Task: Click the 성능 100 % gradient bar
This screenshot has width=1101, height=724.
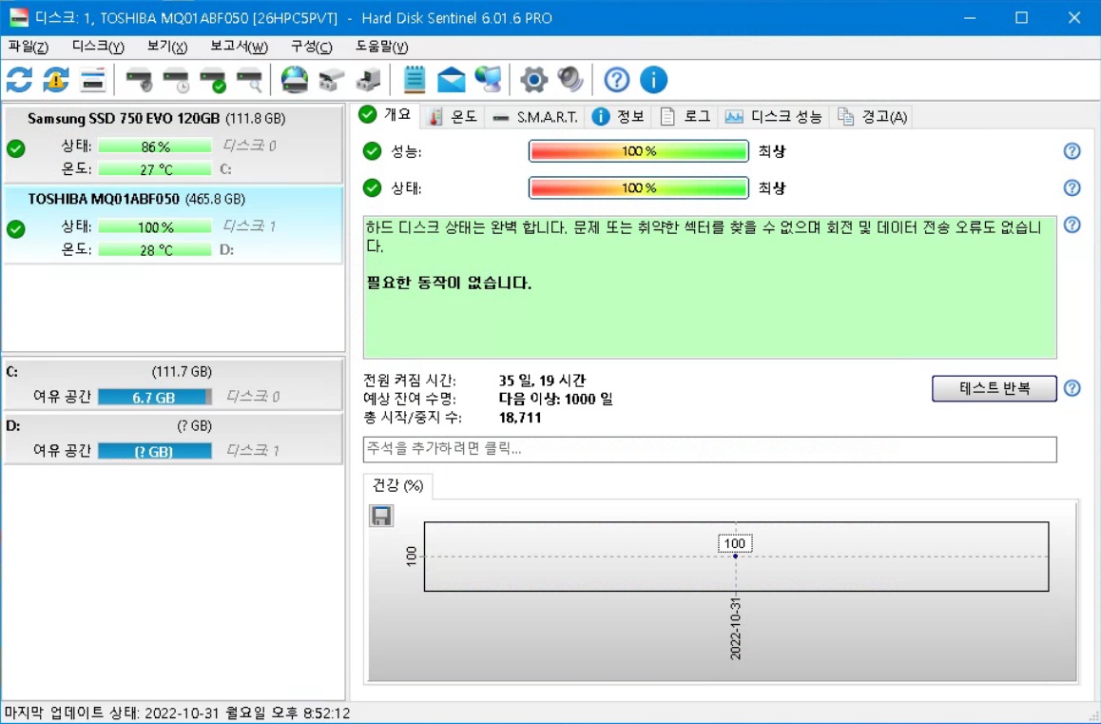Action: 638,151
